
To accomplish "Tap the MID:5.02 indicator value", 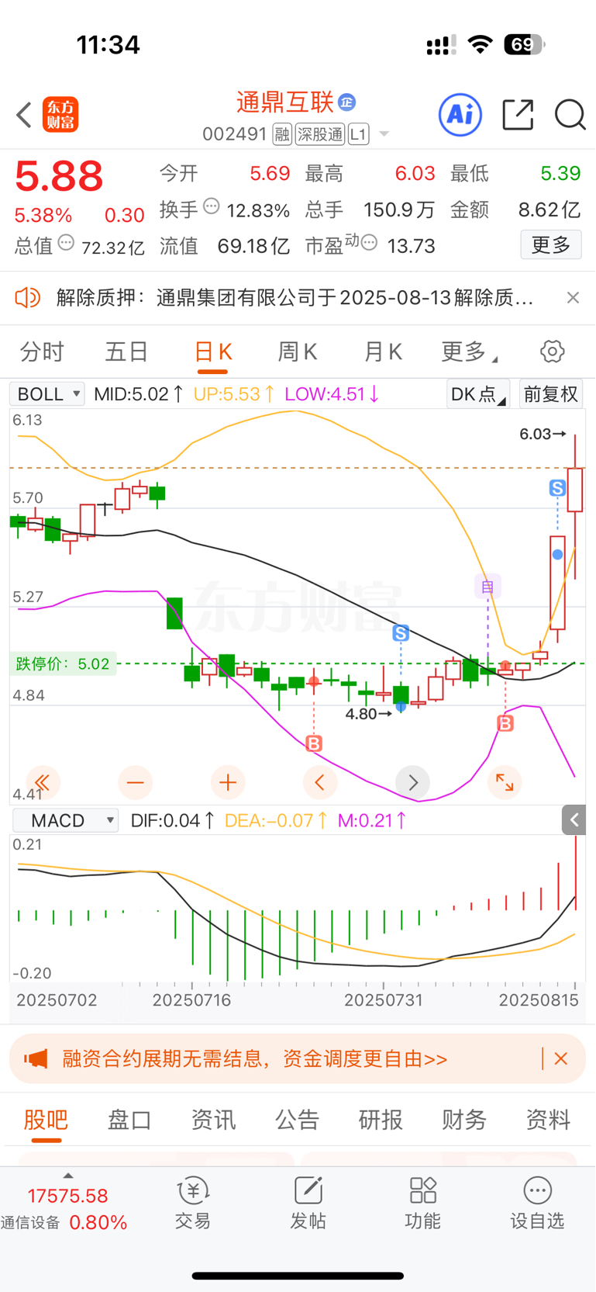I will click(x=138, y=394).
